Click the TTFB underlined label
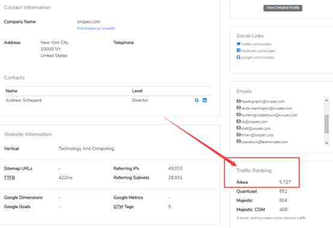Viewport: 333px width, 228px height. (x=10, y=177)
